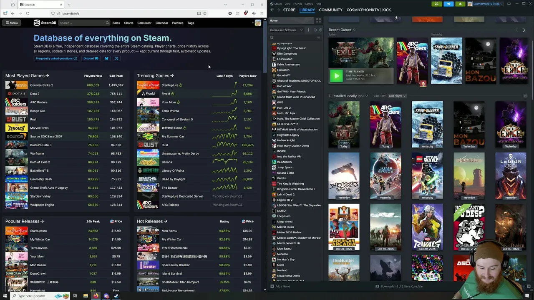The height and width of the screenshot is (300, 534).
Task: Open uBlock shield extension icon
Action: pyautogui.click(x=246, y=13)
